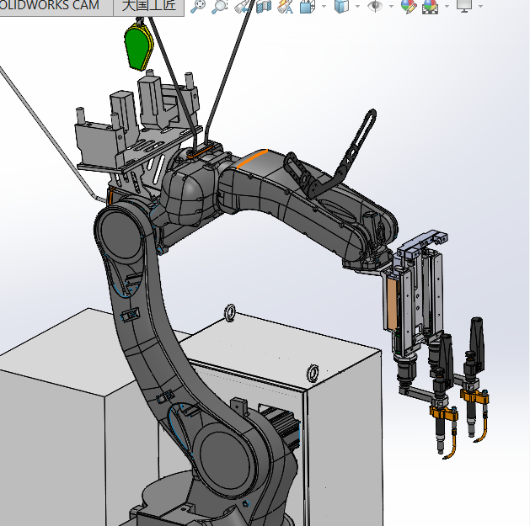The height and width of the screenshot is (526, 530).
Task: Click the Apply Scene icon
Action: click(430, 6)
